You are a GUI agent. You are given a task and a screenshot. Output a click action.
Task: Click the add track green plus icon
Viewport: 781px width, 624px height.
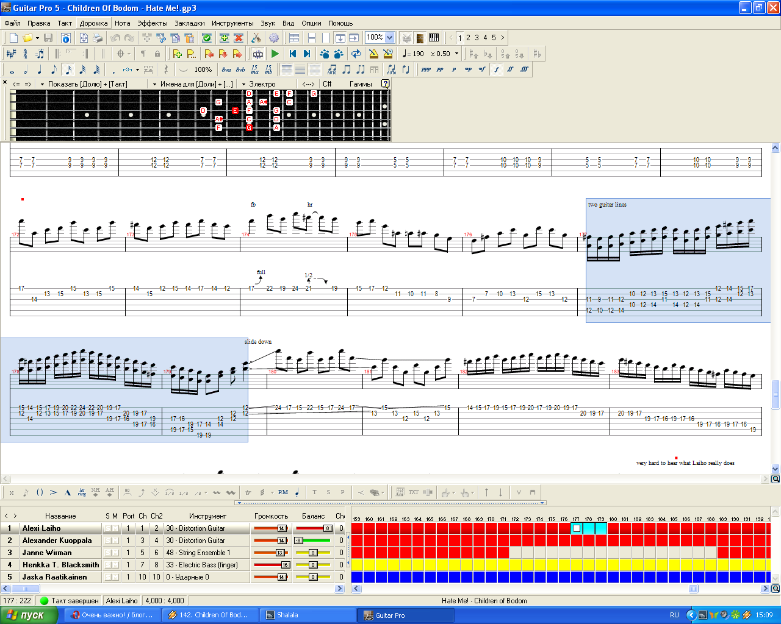click(224, 38)
